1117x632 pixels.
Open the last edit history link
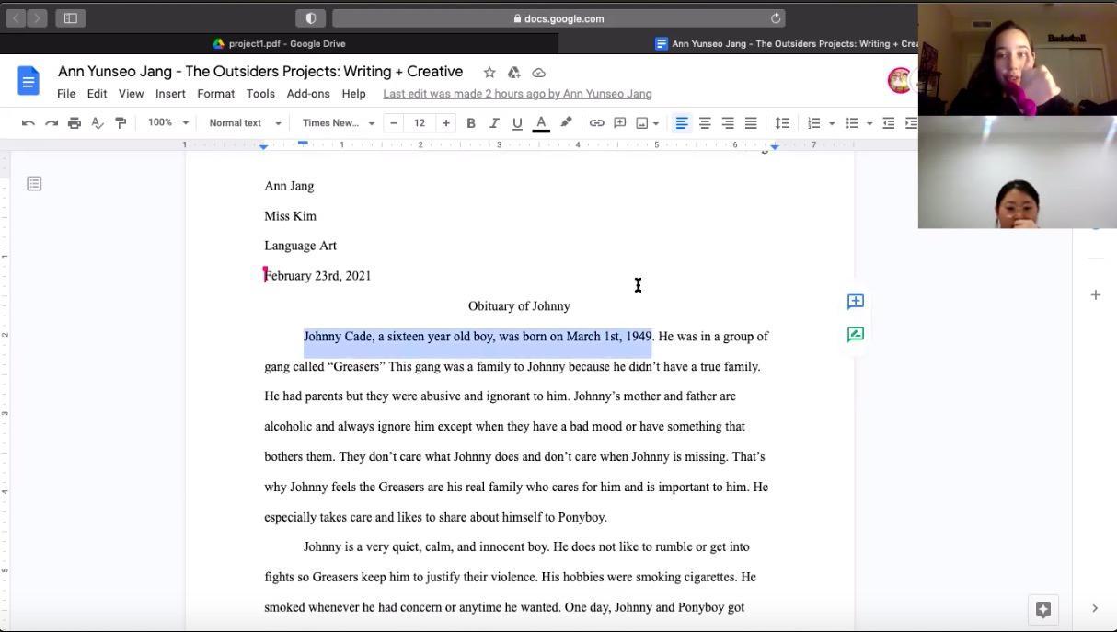517,94
